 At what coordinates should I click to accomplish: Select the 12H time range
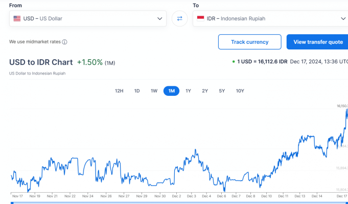click(x=119, y=91)
